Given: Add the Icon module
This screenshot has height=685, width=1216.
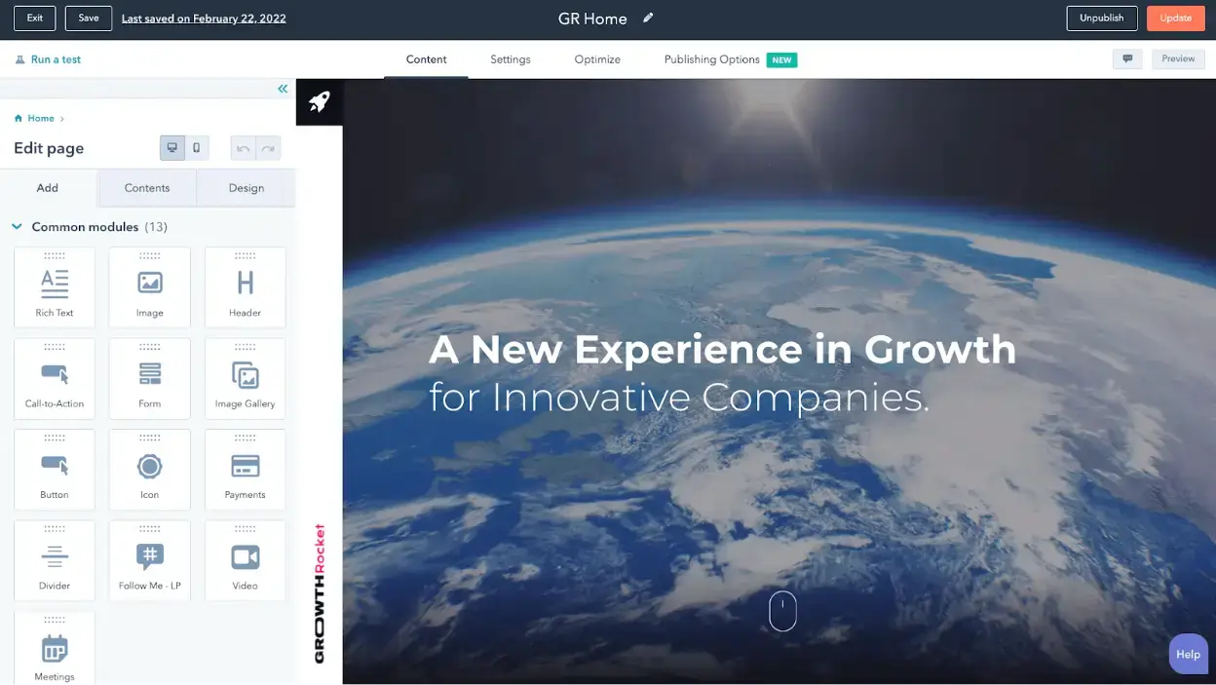Looking at the screenshot, I should [x=149, y=469].
